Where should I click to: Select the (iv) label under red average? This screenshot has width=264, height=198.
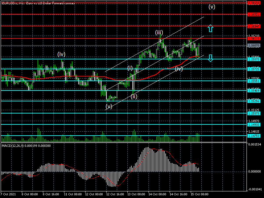179,69
